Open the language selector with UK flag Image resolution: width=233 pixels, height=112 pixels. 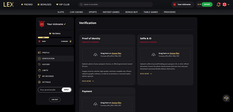(226, 4)
